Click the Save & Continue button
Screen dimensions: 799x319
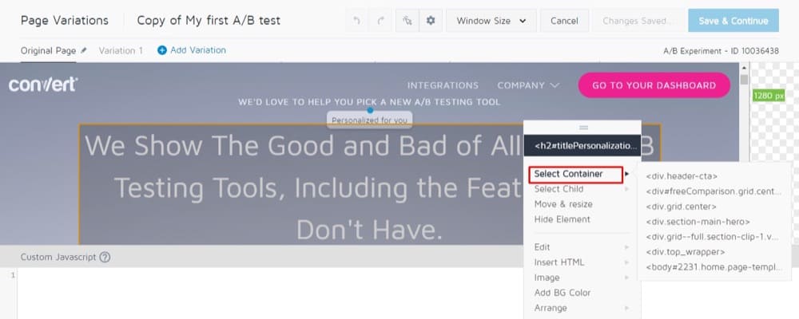pos(733,21)
